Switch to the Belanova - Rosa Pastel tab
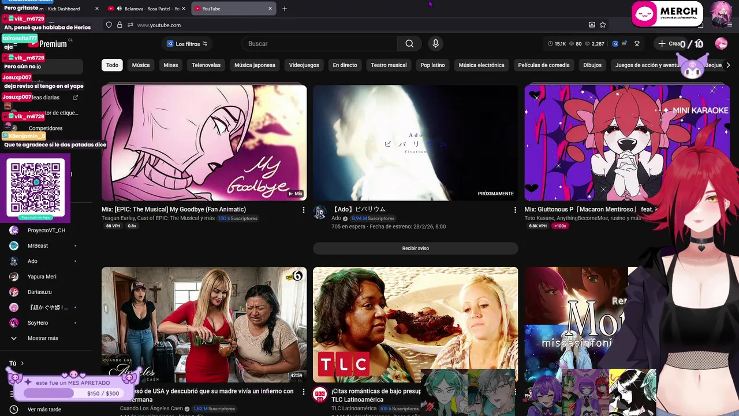739x416 pixels. pyautogui.click(x=146, y=9)
